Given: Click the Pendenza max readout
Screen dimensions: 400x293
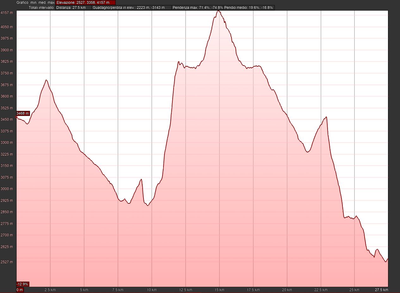Looking at the screenshot, I should pos(198,8).
